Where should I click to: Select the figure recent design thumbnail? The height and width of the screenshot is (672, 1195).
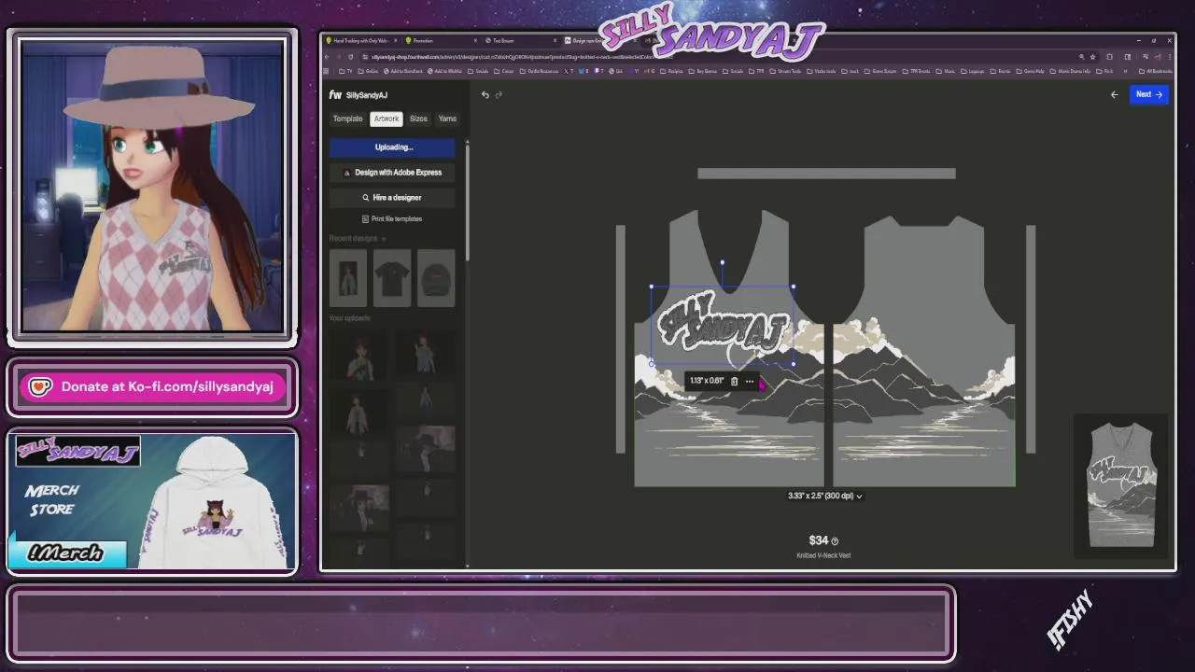click(348, 277)
